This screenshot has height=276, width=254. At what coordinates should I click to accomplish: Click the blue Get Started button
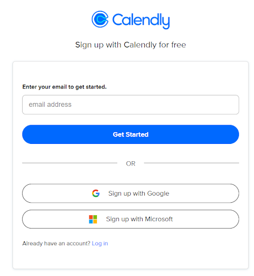(131, 134)
